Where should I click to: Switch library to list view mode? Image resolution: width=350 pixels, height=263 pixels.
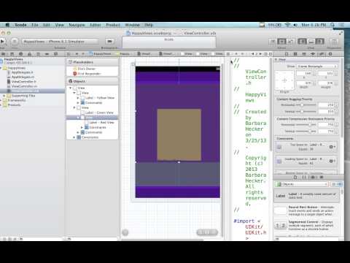point(340,184)
